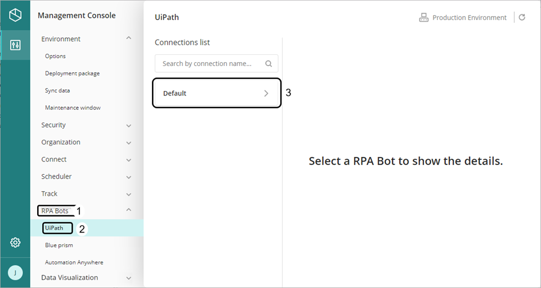Open Maintenance window menu item
Image resolution: width=541 pixels, height=288 pixels.
coord(73,108)
